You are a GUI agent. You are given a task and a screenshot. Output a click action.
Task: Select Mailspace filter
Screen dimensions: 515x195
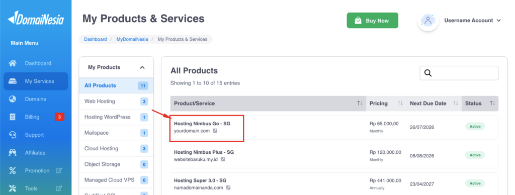point(116,133)
